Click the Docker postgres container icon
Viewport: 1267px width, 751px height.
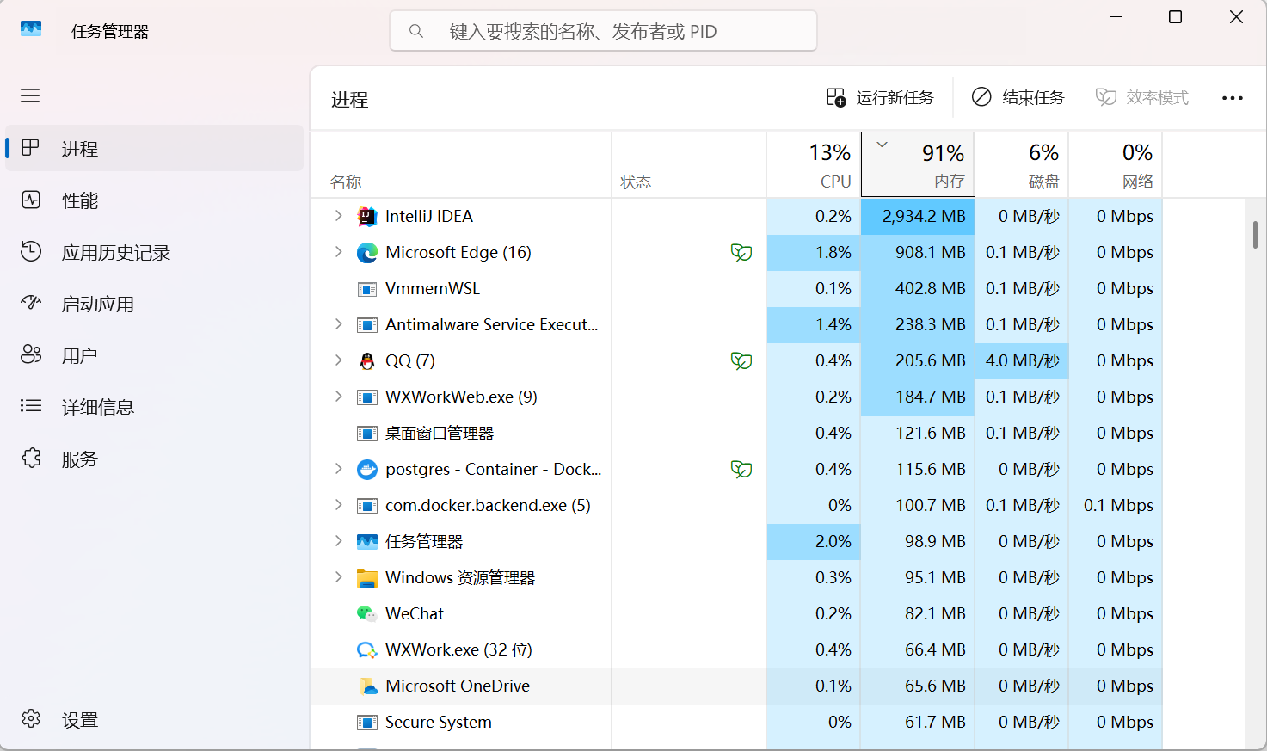[x=367, y=470]
